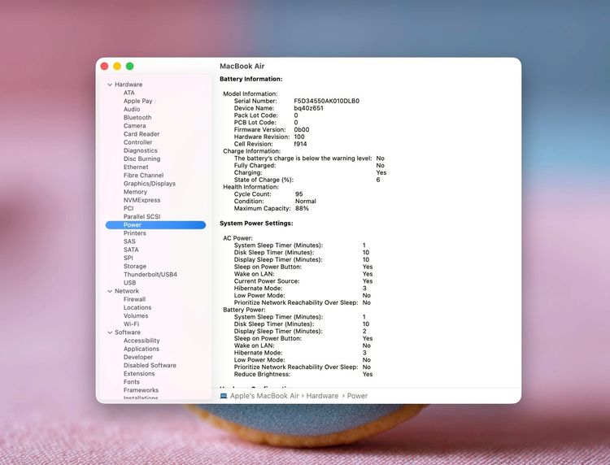Click the State of Charge value 6
610x465 pixels.
377,180
